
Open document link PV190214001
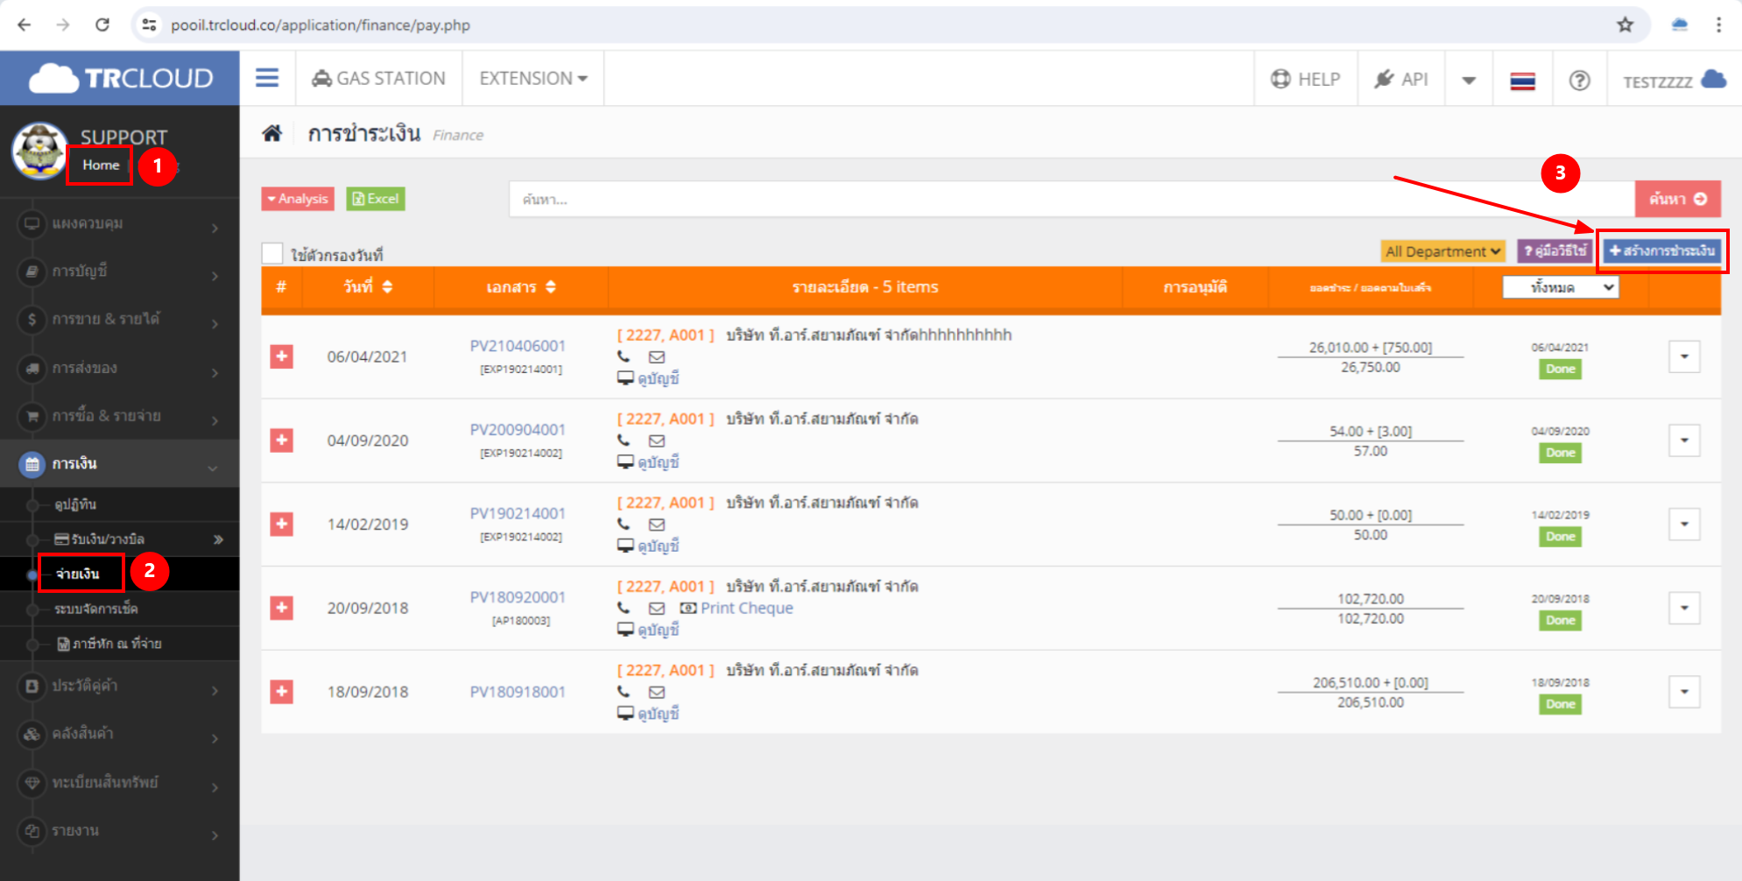pyautogui.click(x=518, y=513)
